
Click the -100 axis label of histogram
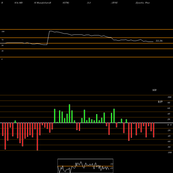(170, 152)
